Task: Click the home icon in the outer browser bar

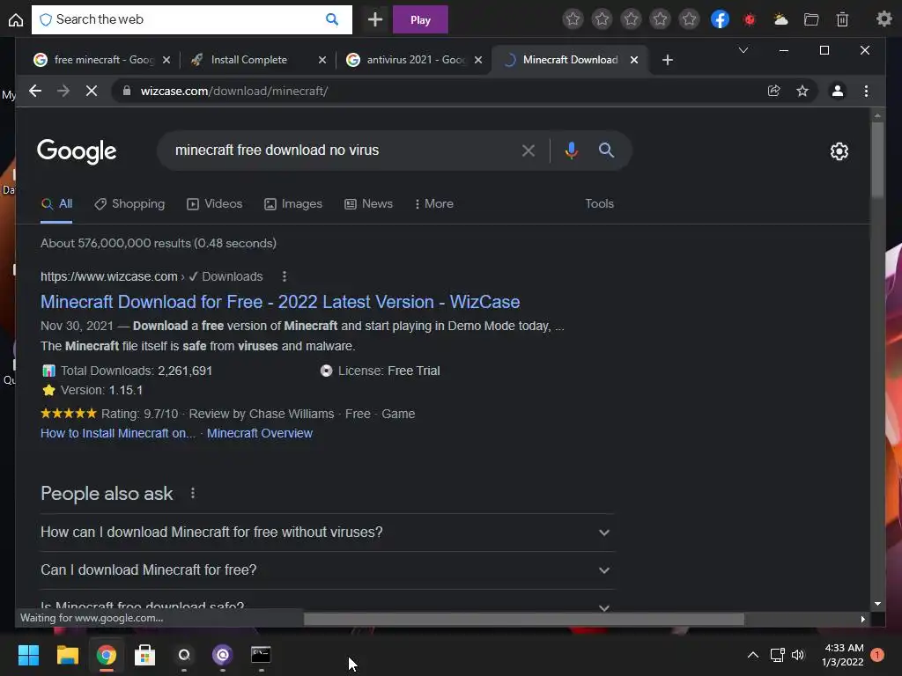Action: [x=16, y=20]
